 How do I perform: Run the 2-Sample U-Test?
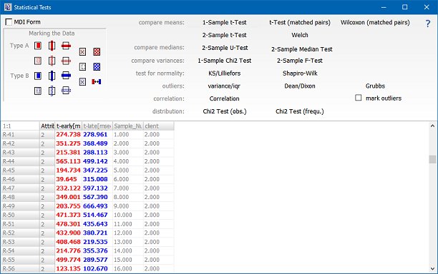coord(225,48)
